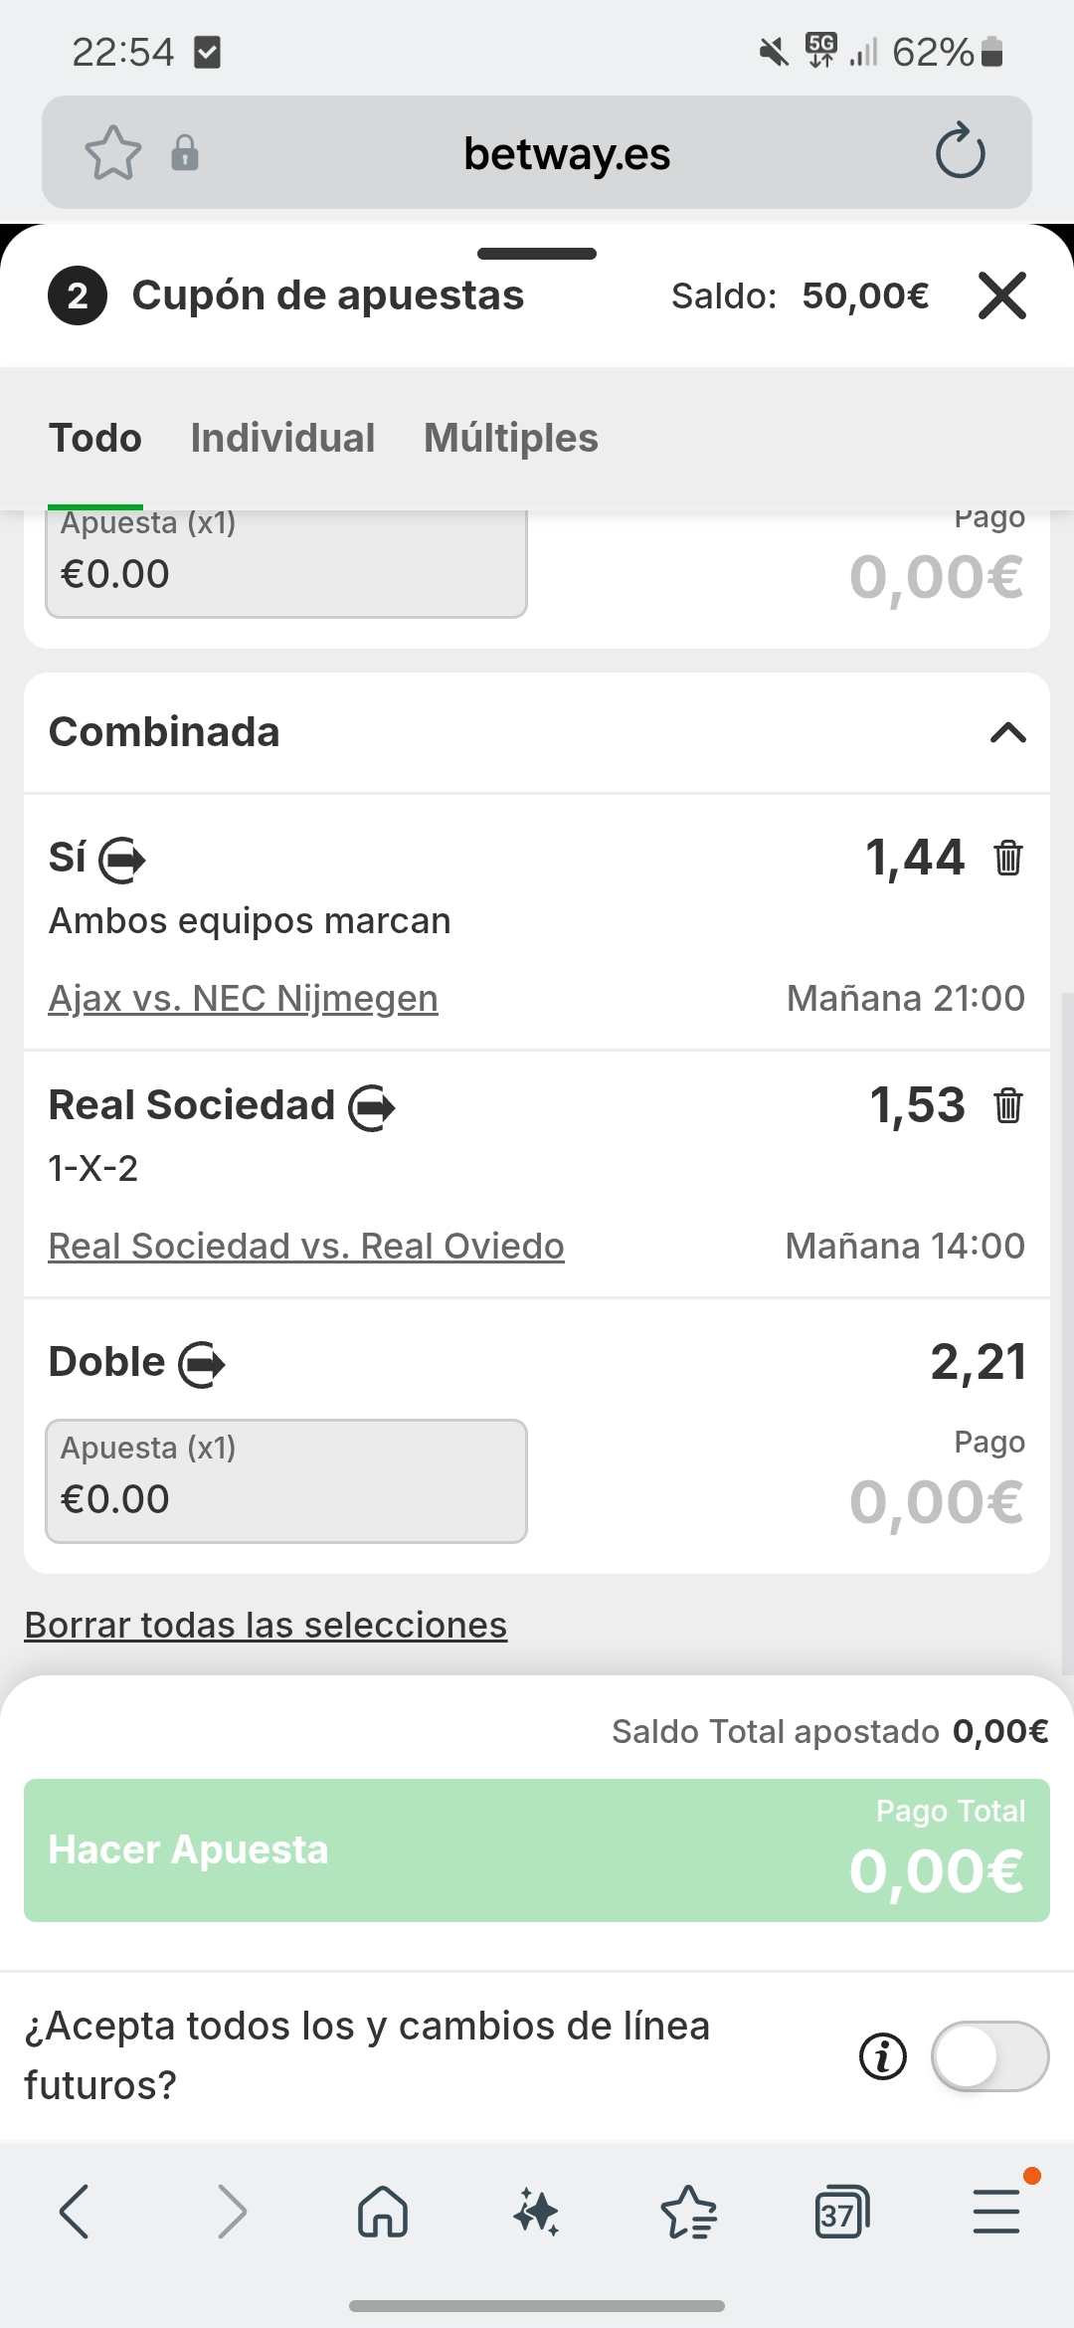Bookmark page with address bar star

tap(113, 153)
